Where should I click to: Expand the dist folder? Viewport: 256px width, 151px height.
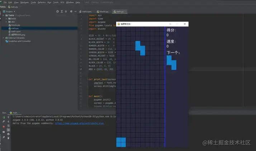click(x=6, y=22)
